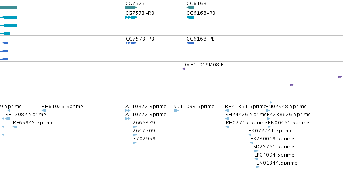The image size is (343, 169).
Task: Click the EK072741.5prime EST glyph
Action: [250, 135]
